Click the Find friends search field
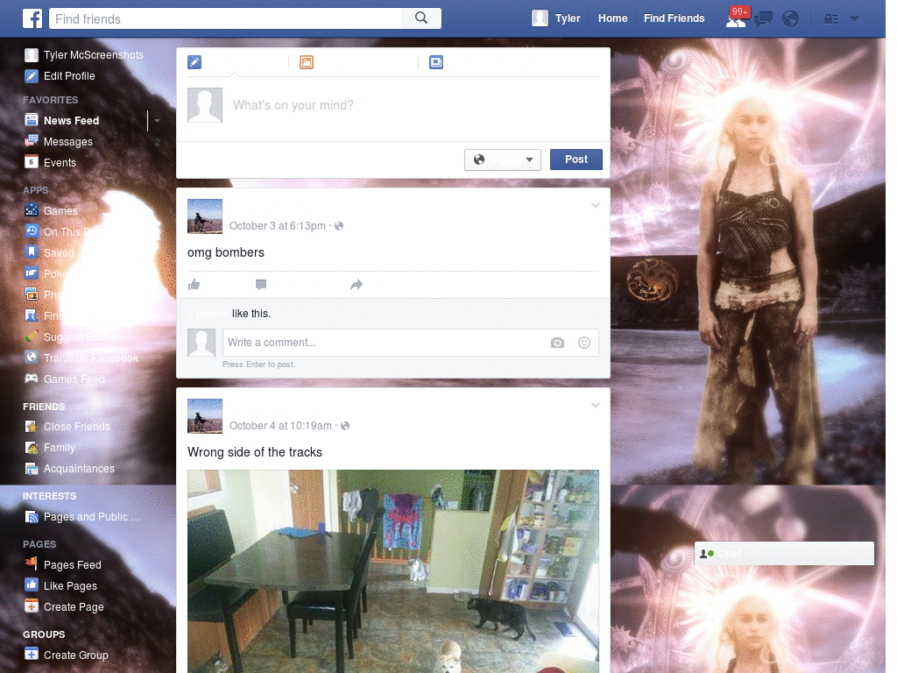The width and height of the screenshot is (897, 673). (x=225, y=18)
